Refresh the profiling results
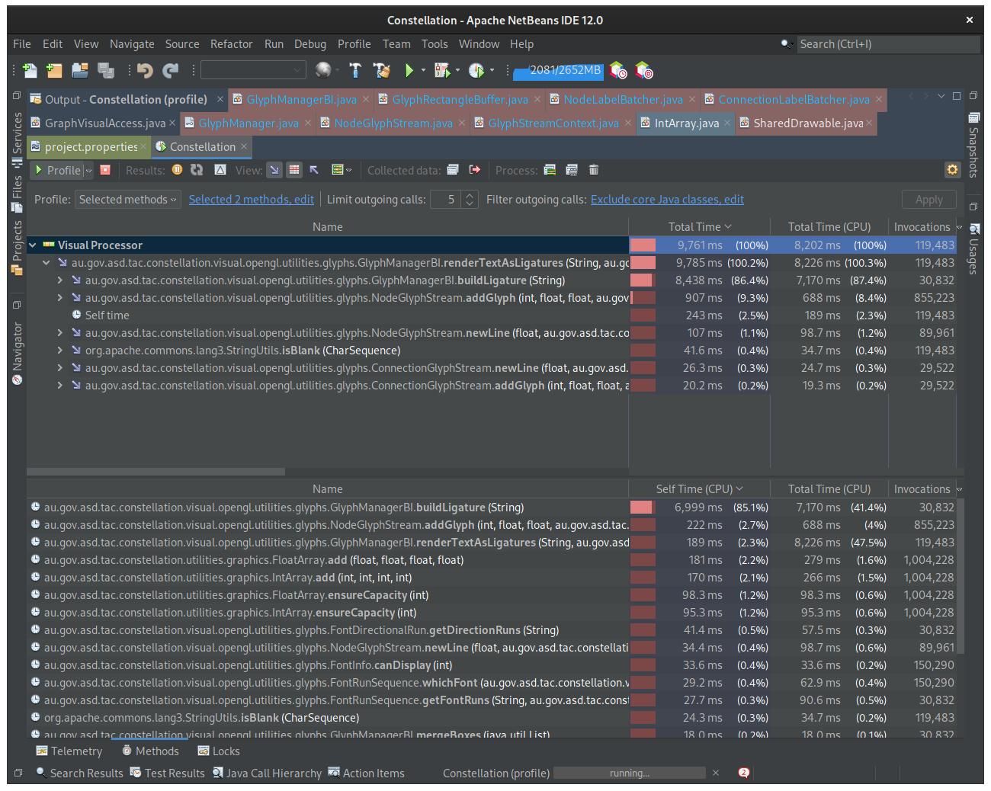The height and width of the screenshot is (791, 991). pyautogui.click(x=197, y=170)
